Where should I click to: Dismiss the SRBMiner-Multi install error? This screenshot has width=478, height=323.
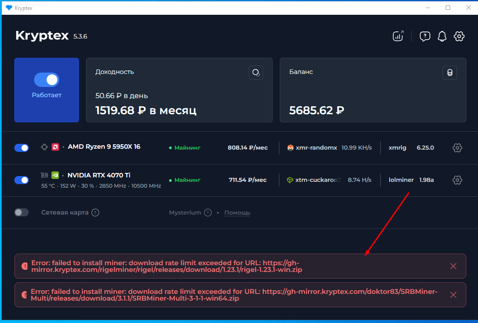pyautogui.click(x=453, y=295)
